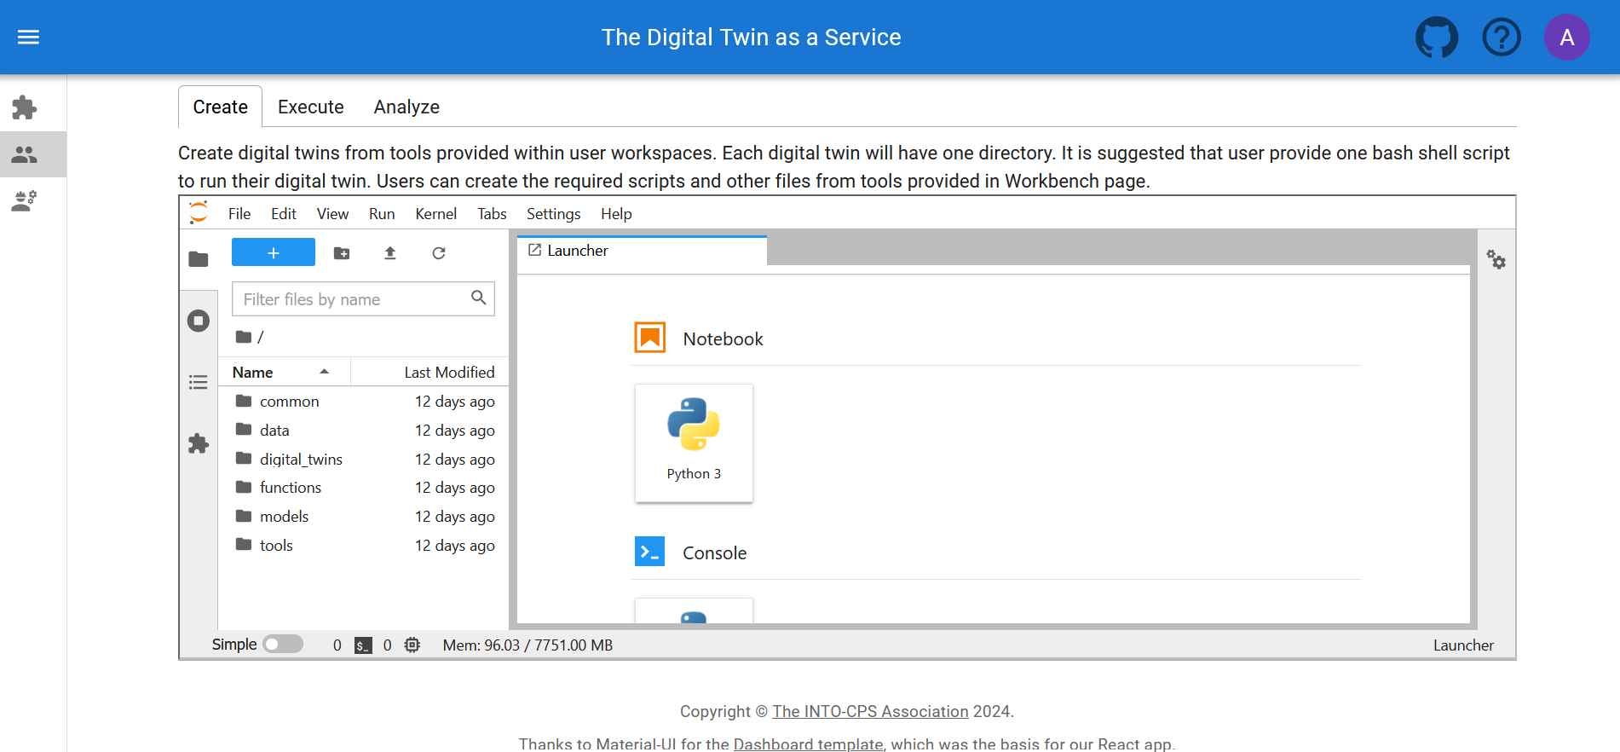Open the GitHub repository icon
Viewport: 1620px width, 752px height.
[x=1437, y=38]
